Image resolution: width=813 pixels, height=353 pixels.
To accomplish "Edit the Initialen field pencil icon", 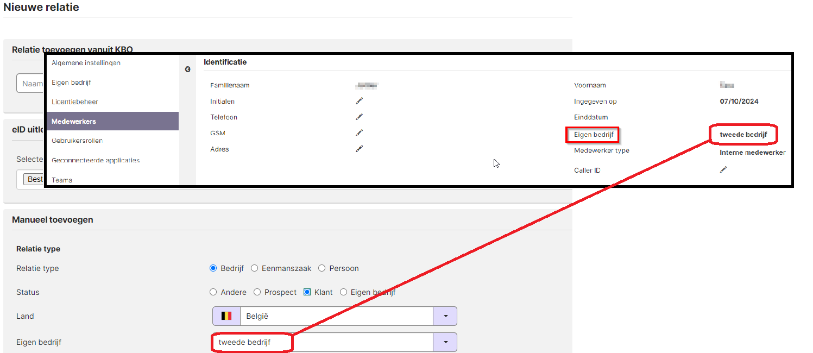I will tap(359, 101).
